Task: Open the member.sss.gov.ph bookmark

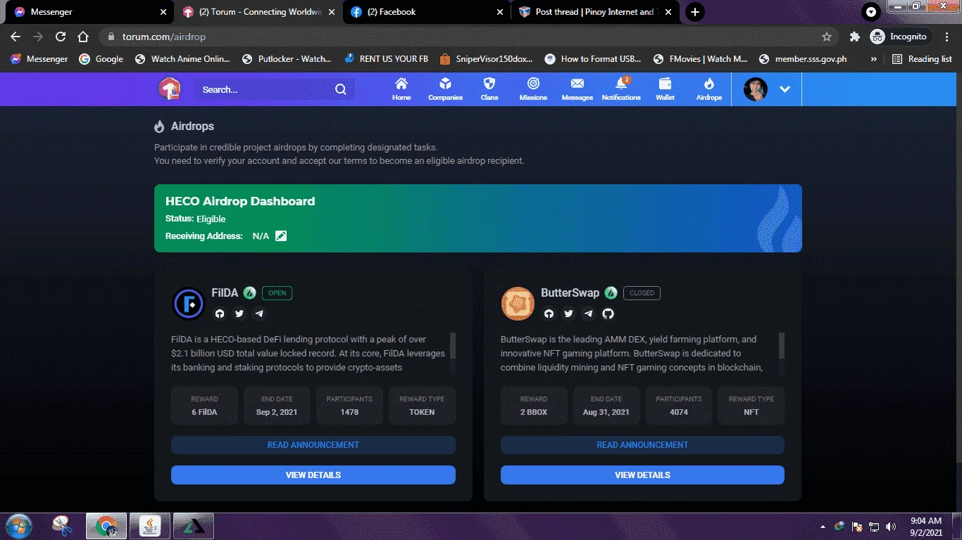Action: tap(802, 59)
